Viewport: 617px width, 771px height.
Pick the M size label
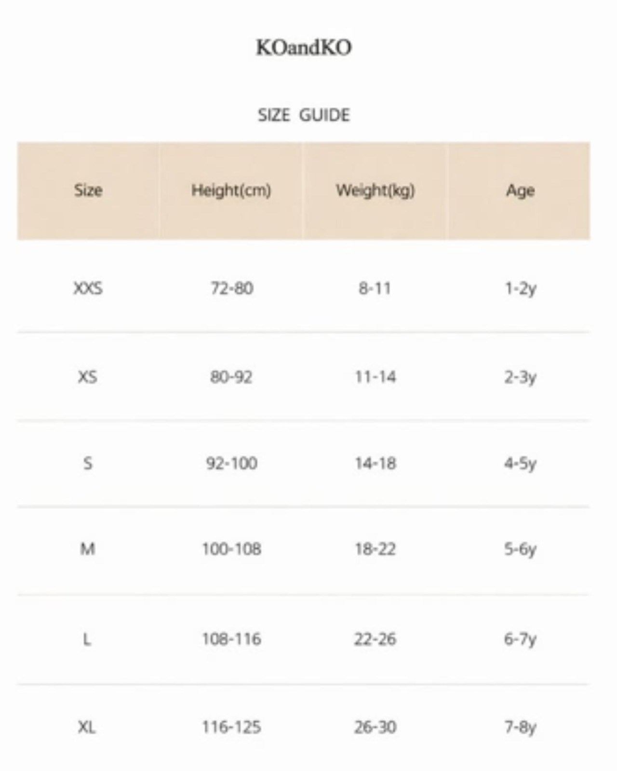[x=87, y=548]
